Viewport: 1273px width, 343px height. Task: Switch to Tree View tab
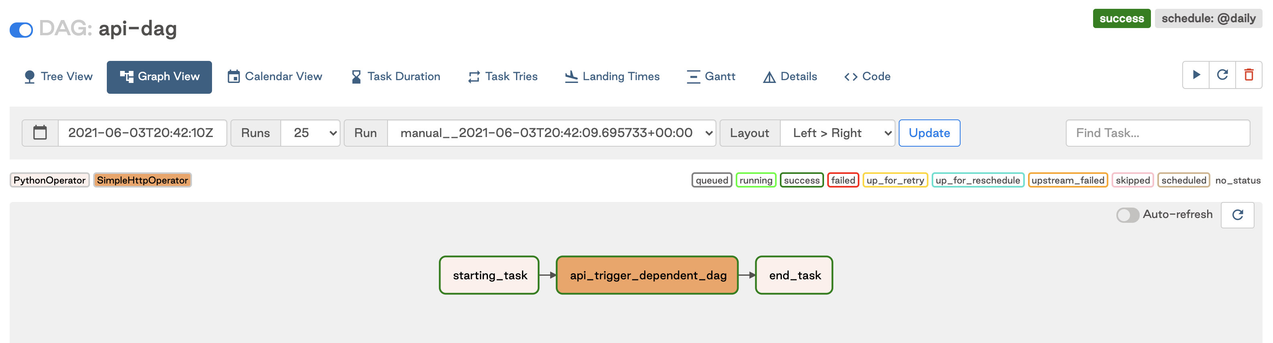[x=58, y=77]
